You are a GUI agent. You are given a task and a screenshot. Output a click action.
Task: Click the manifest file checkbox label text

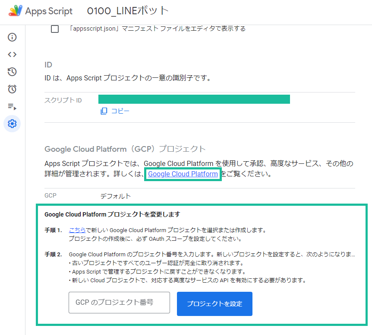click(x=157, y=29)
